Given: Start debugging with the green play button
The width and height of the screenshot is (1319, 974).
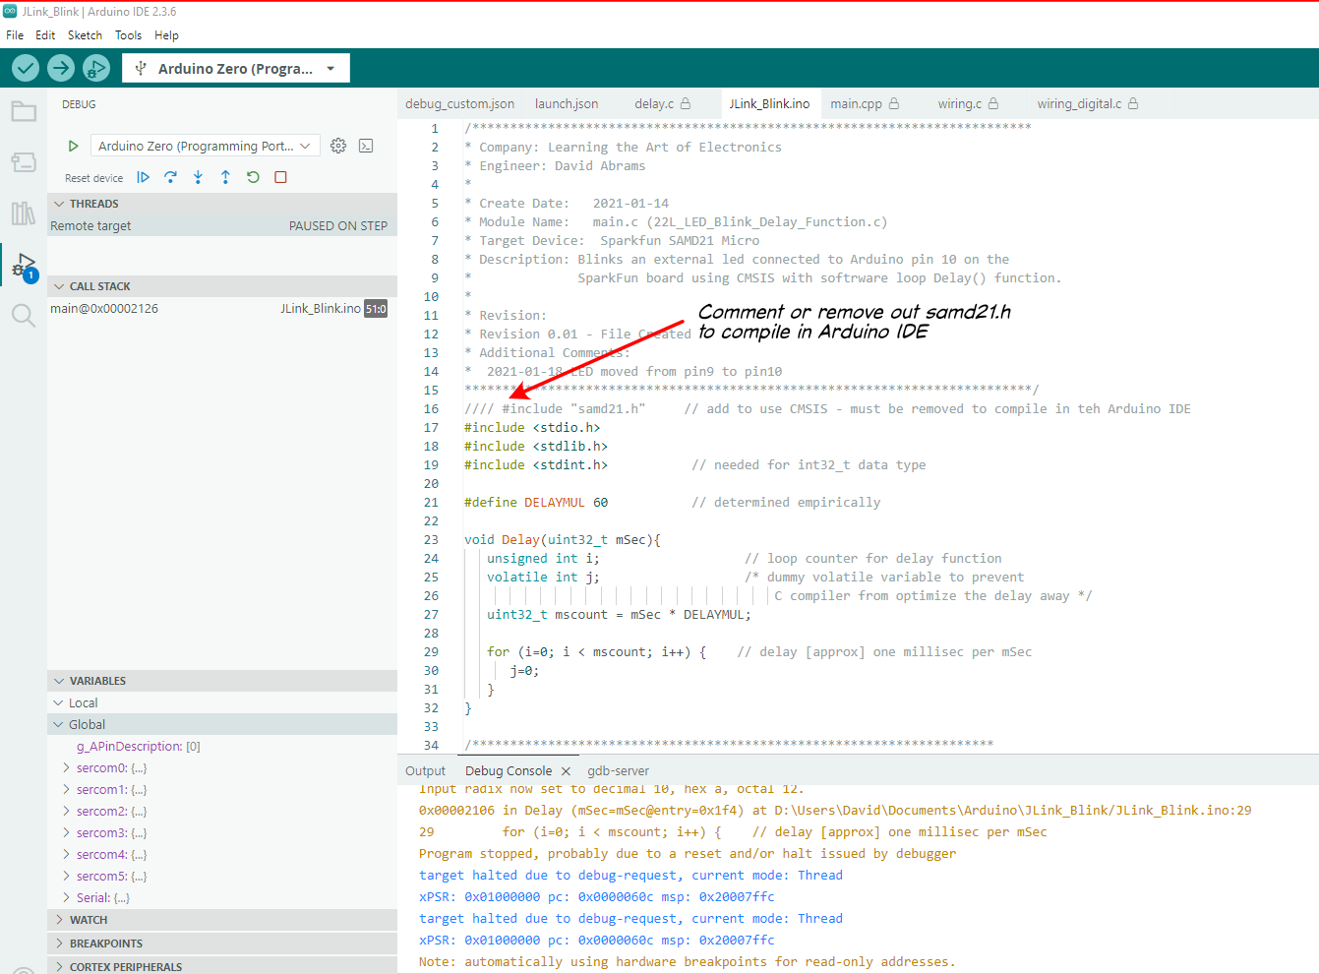Looking at the screenshot, I should [x=73, y=145].
